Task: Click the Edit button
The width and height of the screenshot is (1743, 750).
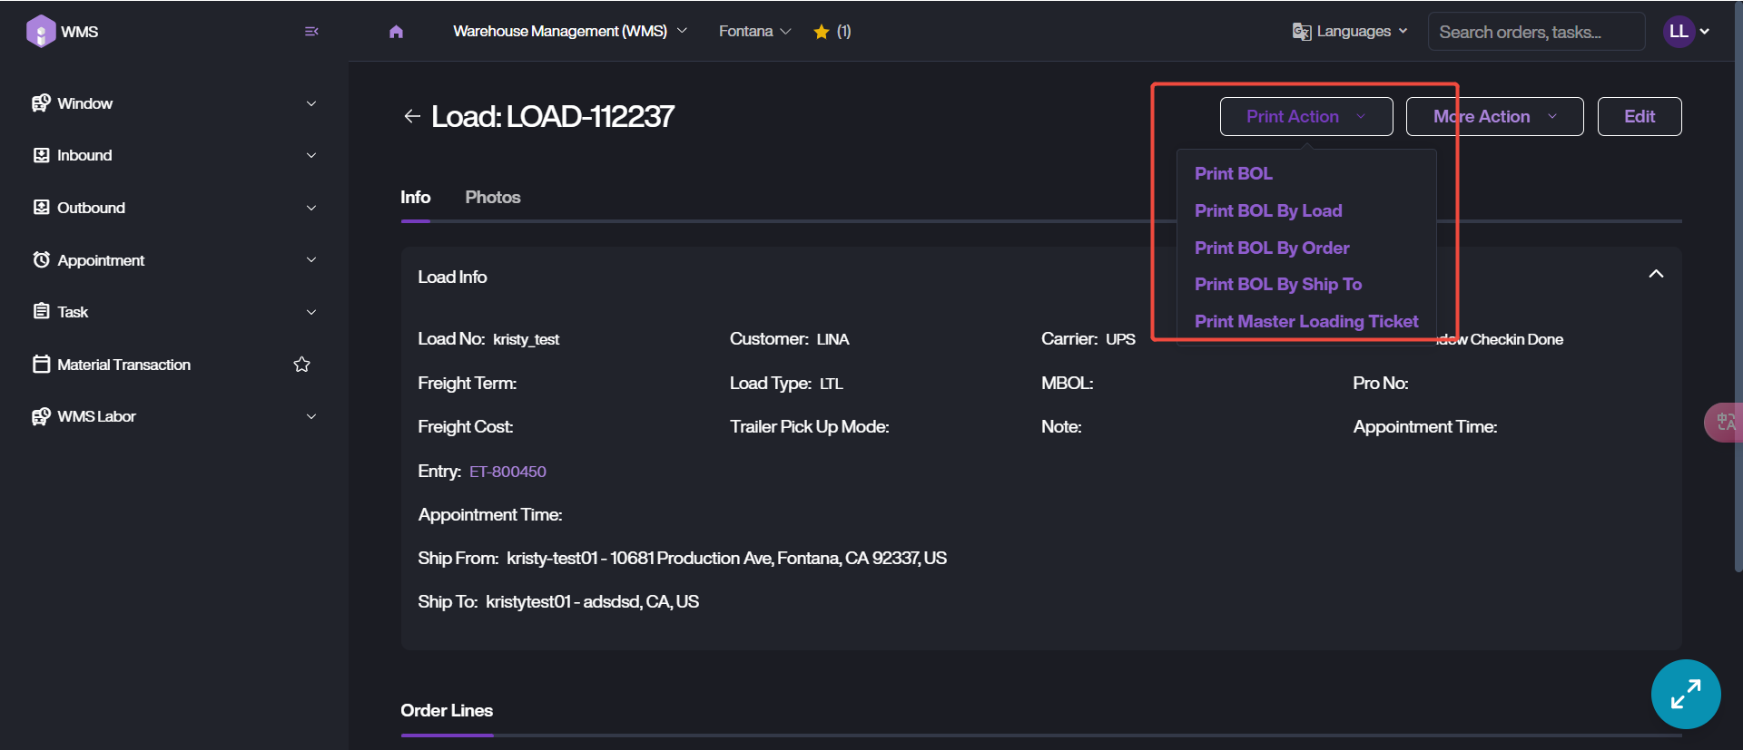Action: point(1639,116)
